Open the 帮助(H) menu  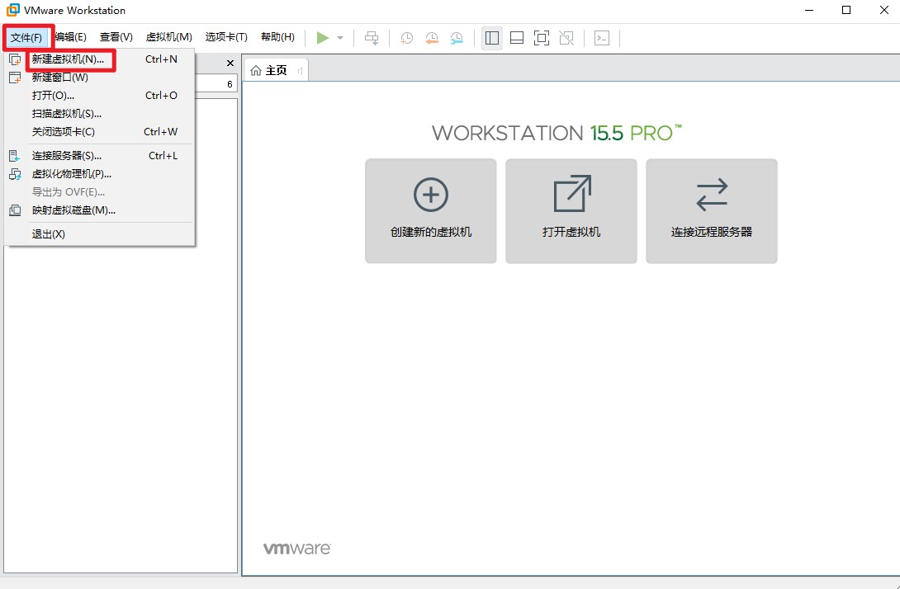pyautogui.click(x=277, y=37)
